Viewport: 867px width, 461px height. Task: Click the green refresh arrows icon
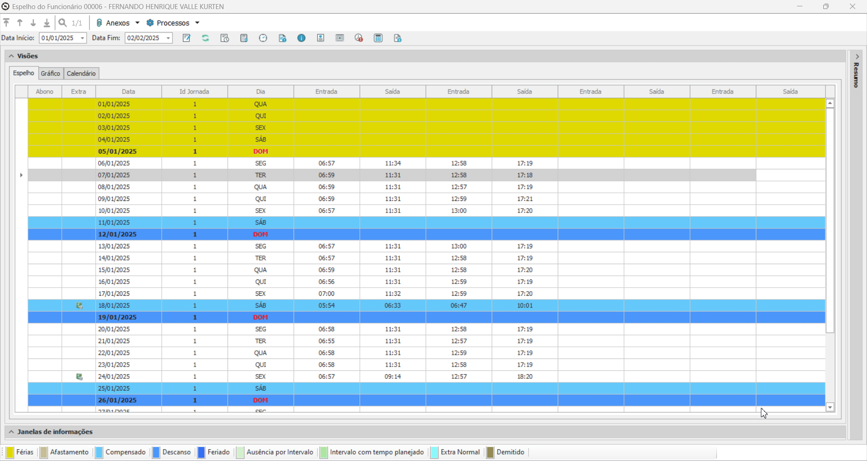(x=205, y=38)
